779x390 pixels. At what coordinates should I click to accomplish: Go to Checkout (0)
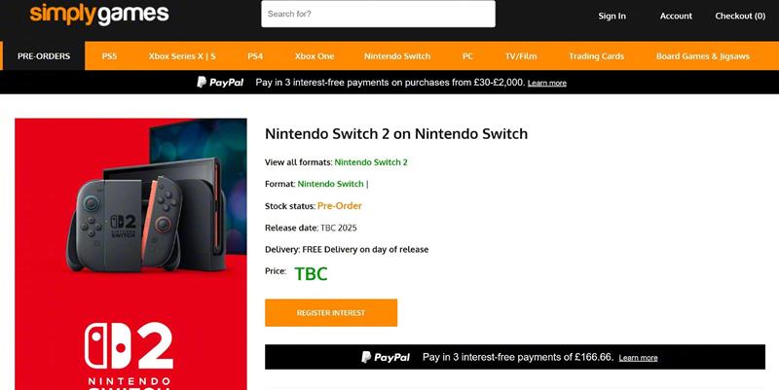740,16
